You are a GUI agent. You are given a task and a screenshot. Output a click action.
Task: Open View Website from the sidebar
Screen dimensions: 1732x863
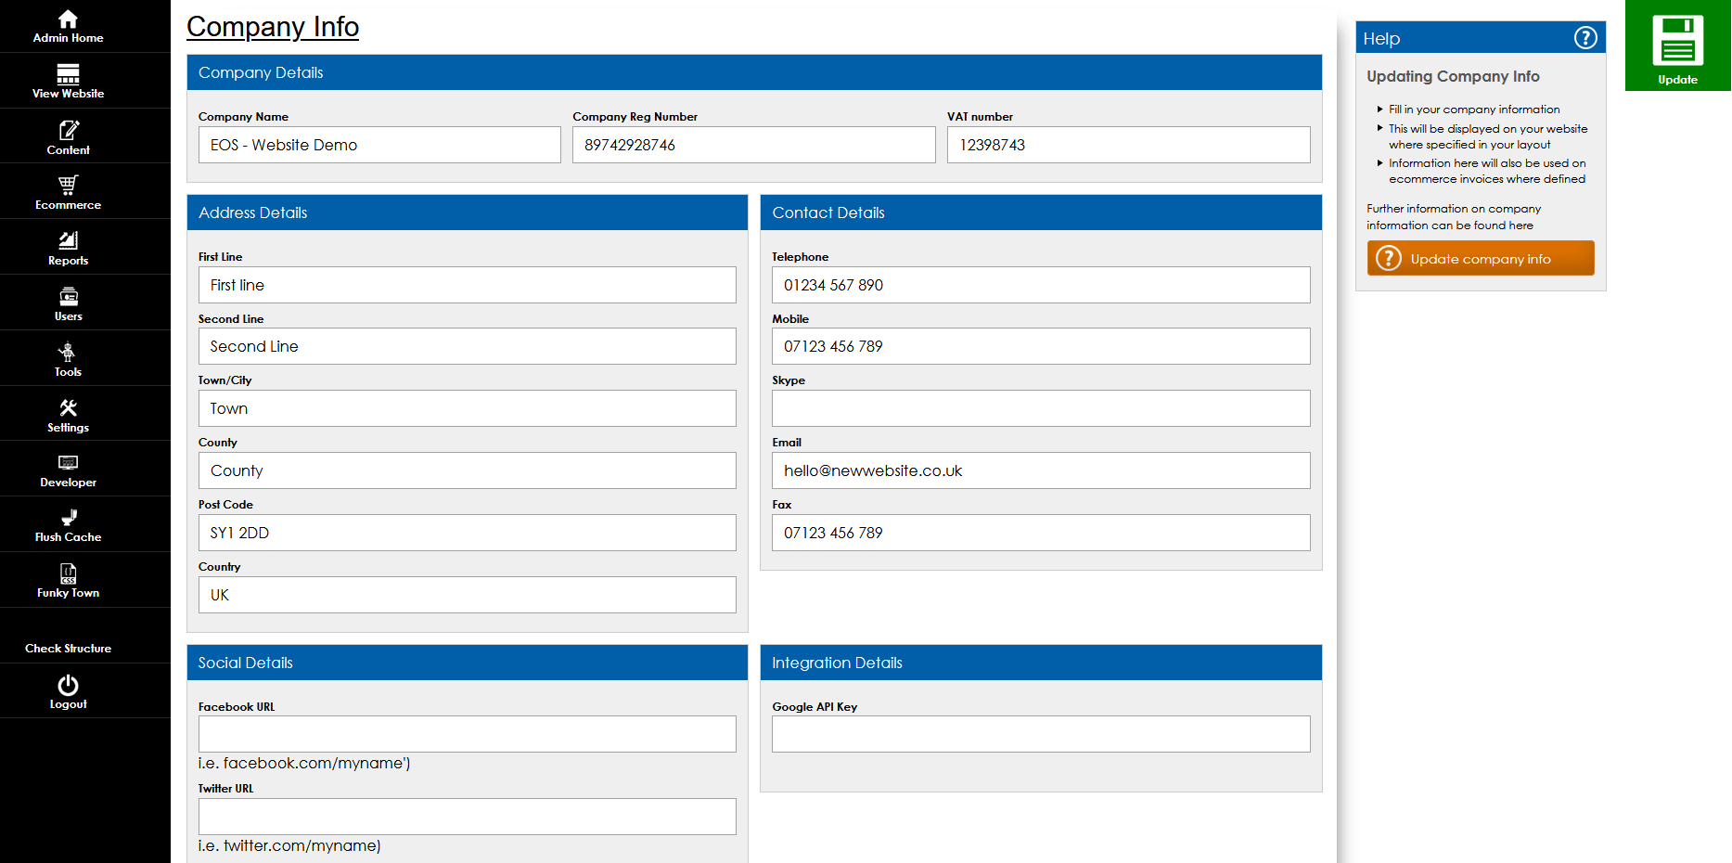coord(68,74)
